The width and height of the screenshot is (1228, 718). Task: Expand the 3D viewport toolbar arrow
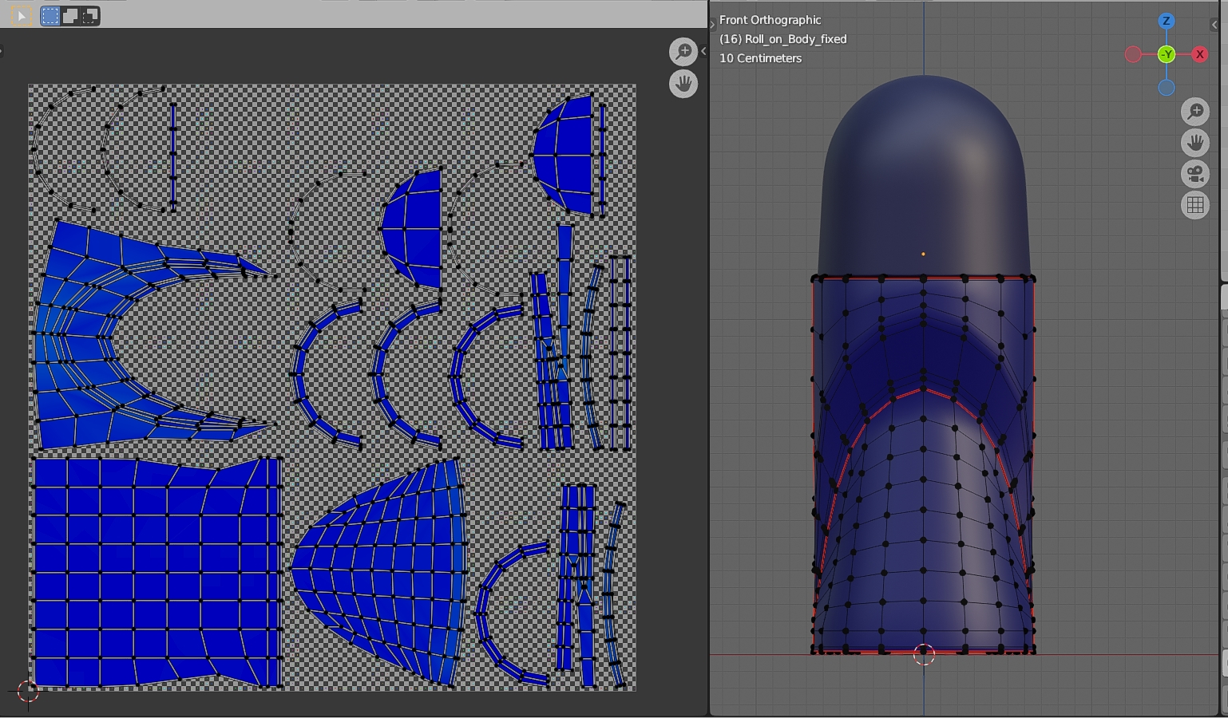713,25
